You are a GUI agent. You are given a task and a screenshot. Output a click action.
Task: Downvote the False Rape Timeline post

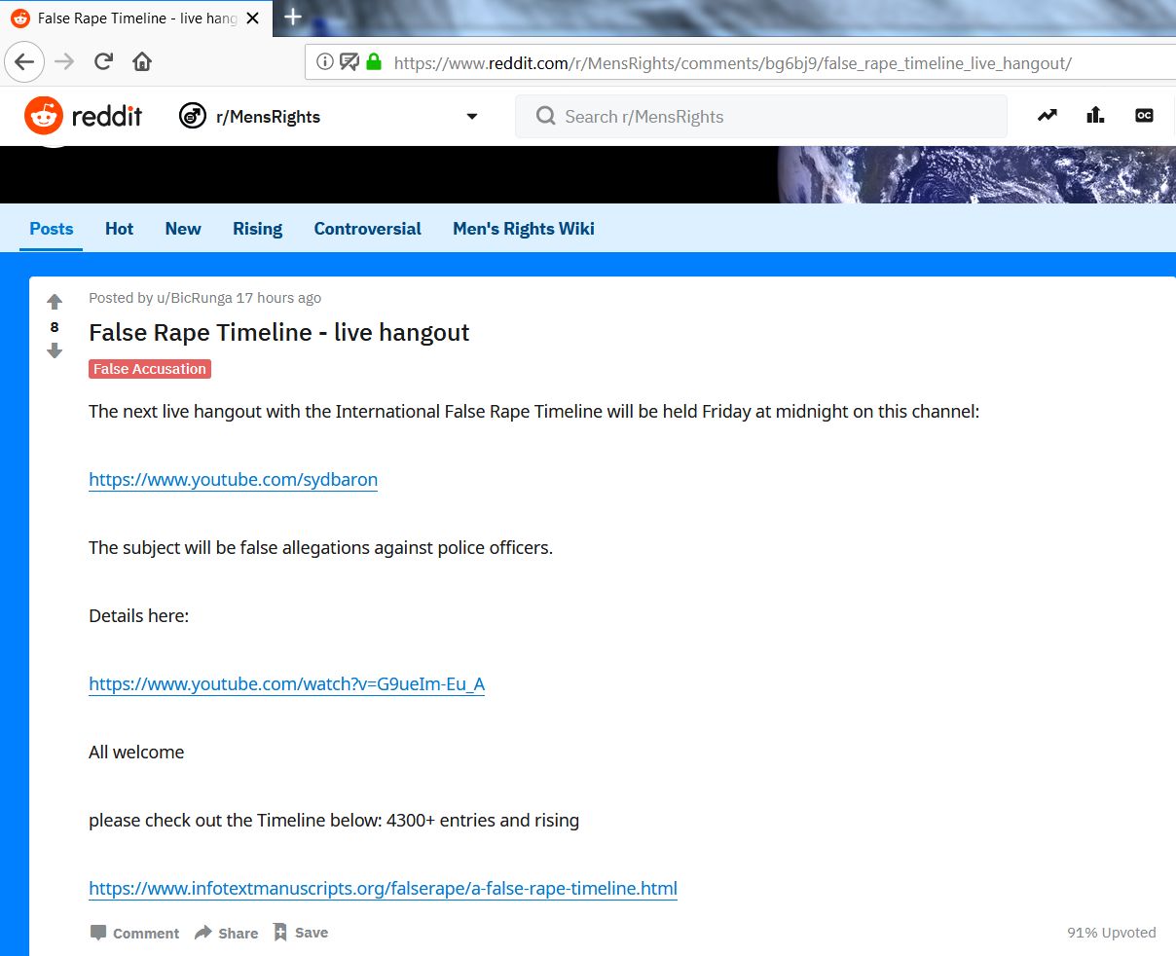55,351
